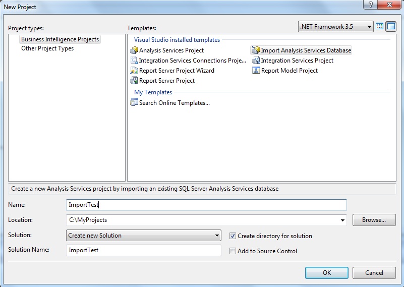404x287 pixels.
Task: Confirm with the OK button
Action: (327, 272)
